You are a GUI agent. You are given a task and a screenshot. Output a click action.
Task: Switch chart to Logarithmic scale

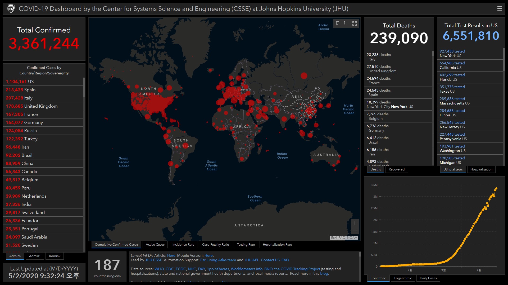403,278
